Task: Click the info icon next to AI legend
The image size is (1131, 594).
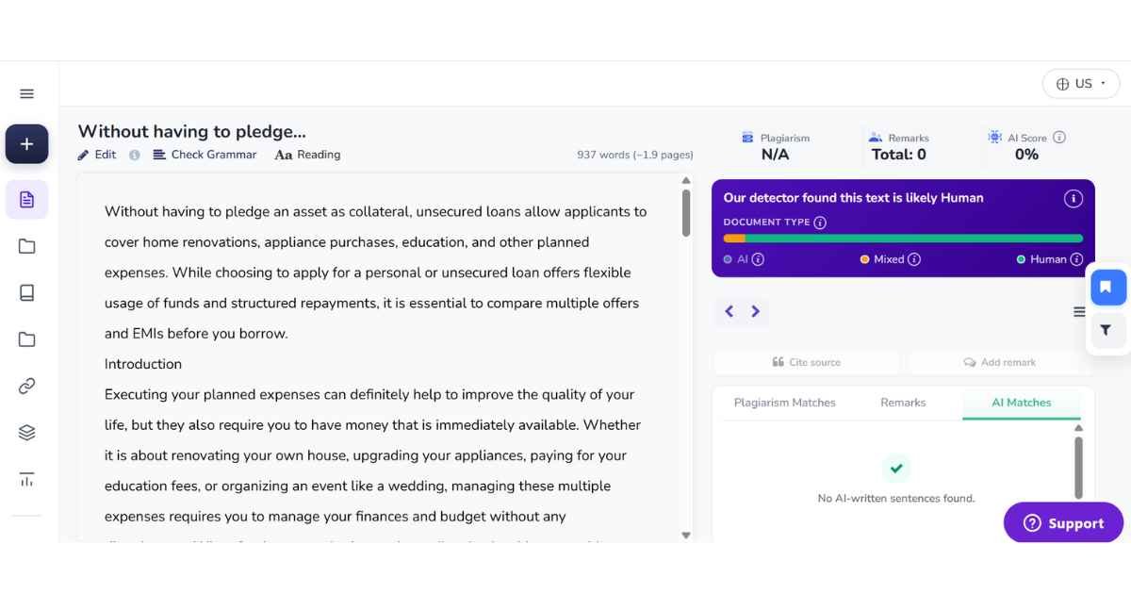Action: point(758,259)
